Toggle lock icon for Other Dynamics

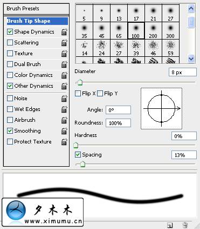pyautogui.click(x=64, y=86)
